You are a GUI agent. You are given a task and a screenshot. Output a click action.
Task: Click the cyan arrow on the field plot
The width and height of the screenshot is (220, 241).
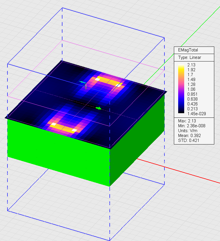(82, 82)
